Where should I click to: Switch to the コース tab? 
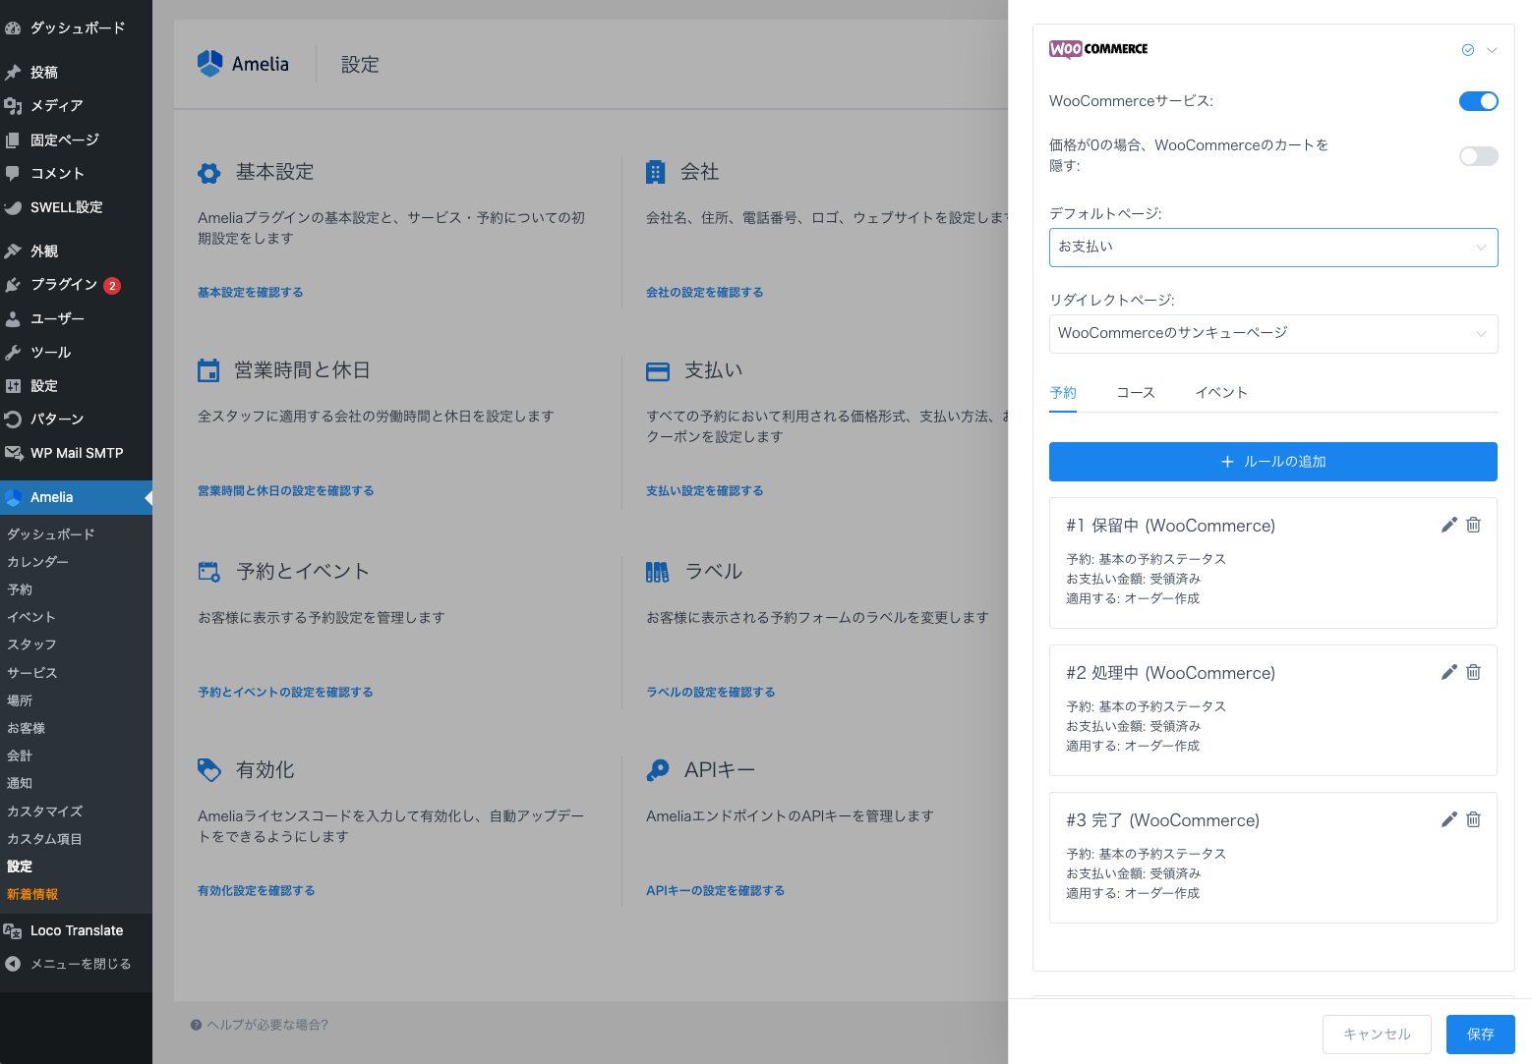[x=1135, y=393]
